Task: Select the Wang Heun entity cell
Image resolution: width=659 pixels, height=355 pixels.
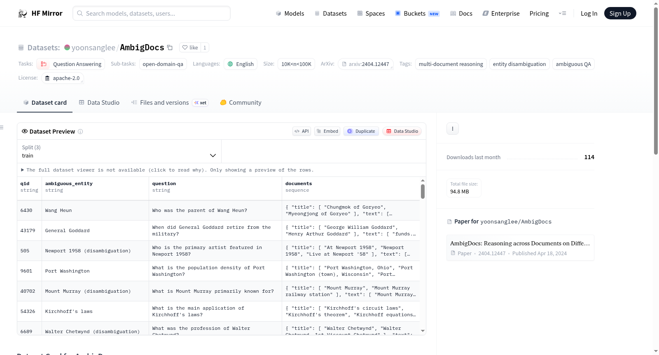Action: point(95,210)
